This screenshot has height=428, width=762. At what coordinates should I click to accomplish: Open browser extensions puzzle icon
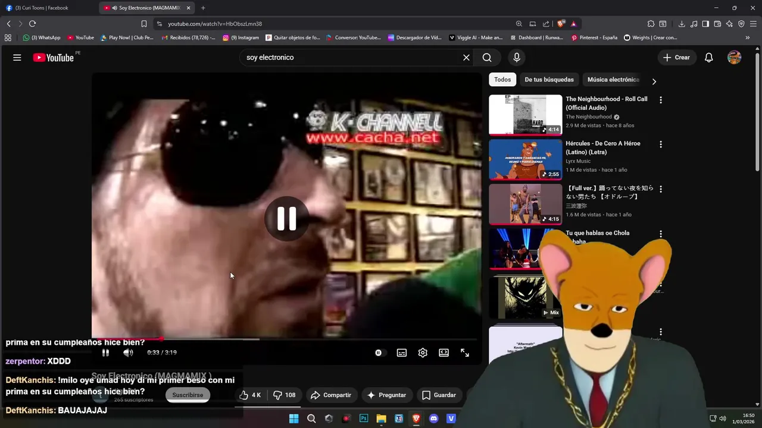point(651,24)
